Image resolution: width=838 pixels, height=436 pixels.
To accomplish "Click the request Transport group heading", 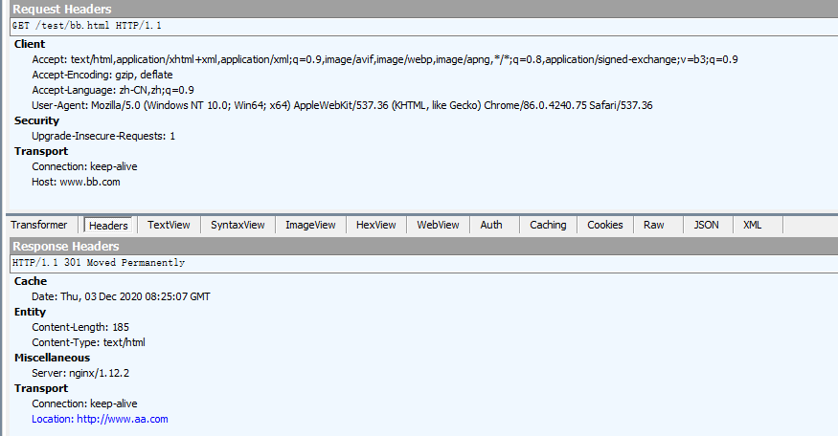I will [41, 152].
